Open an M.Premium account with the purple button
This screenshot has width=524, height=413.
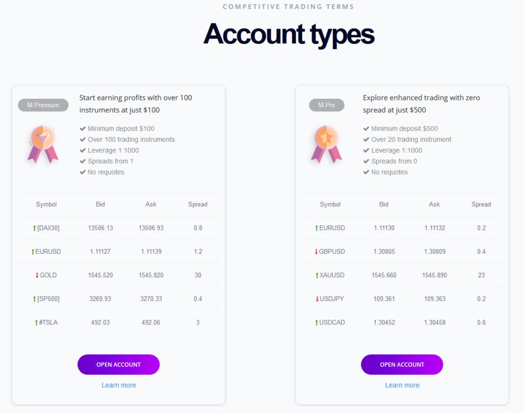(x=119, y=364)
